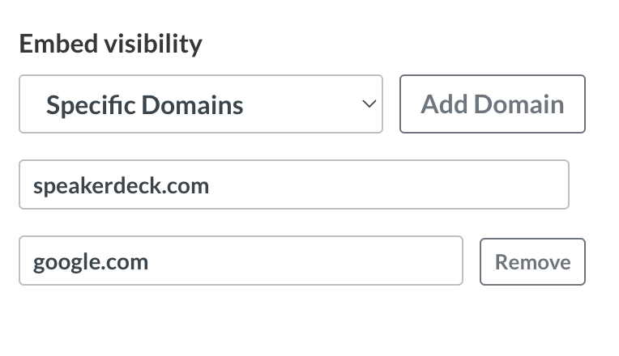This screenshot has height=356, width=619.
Task: Click the Remove button beside google.com
Action: coord(532,262)
